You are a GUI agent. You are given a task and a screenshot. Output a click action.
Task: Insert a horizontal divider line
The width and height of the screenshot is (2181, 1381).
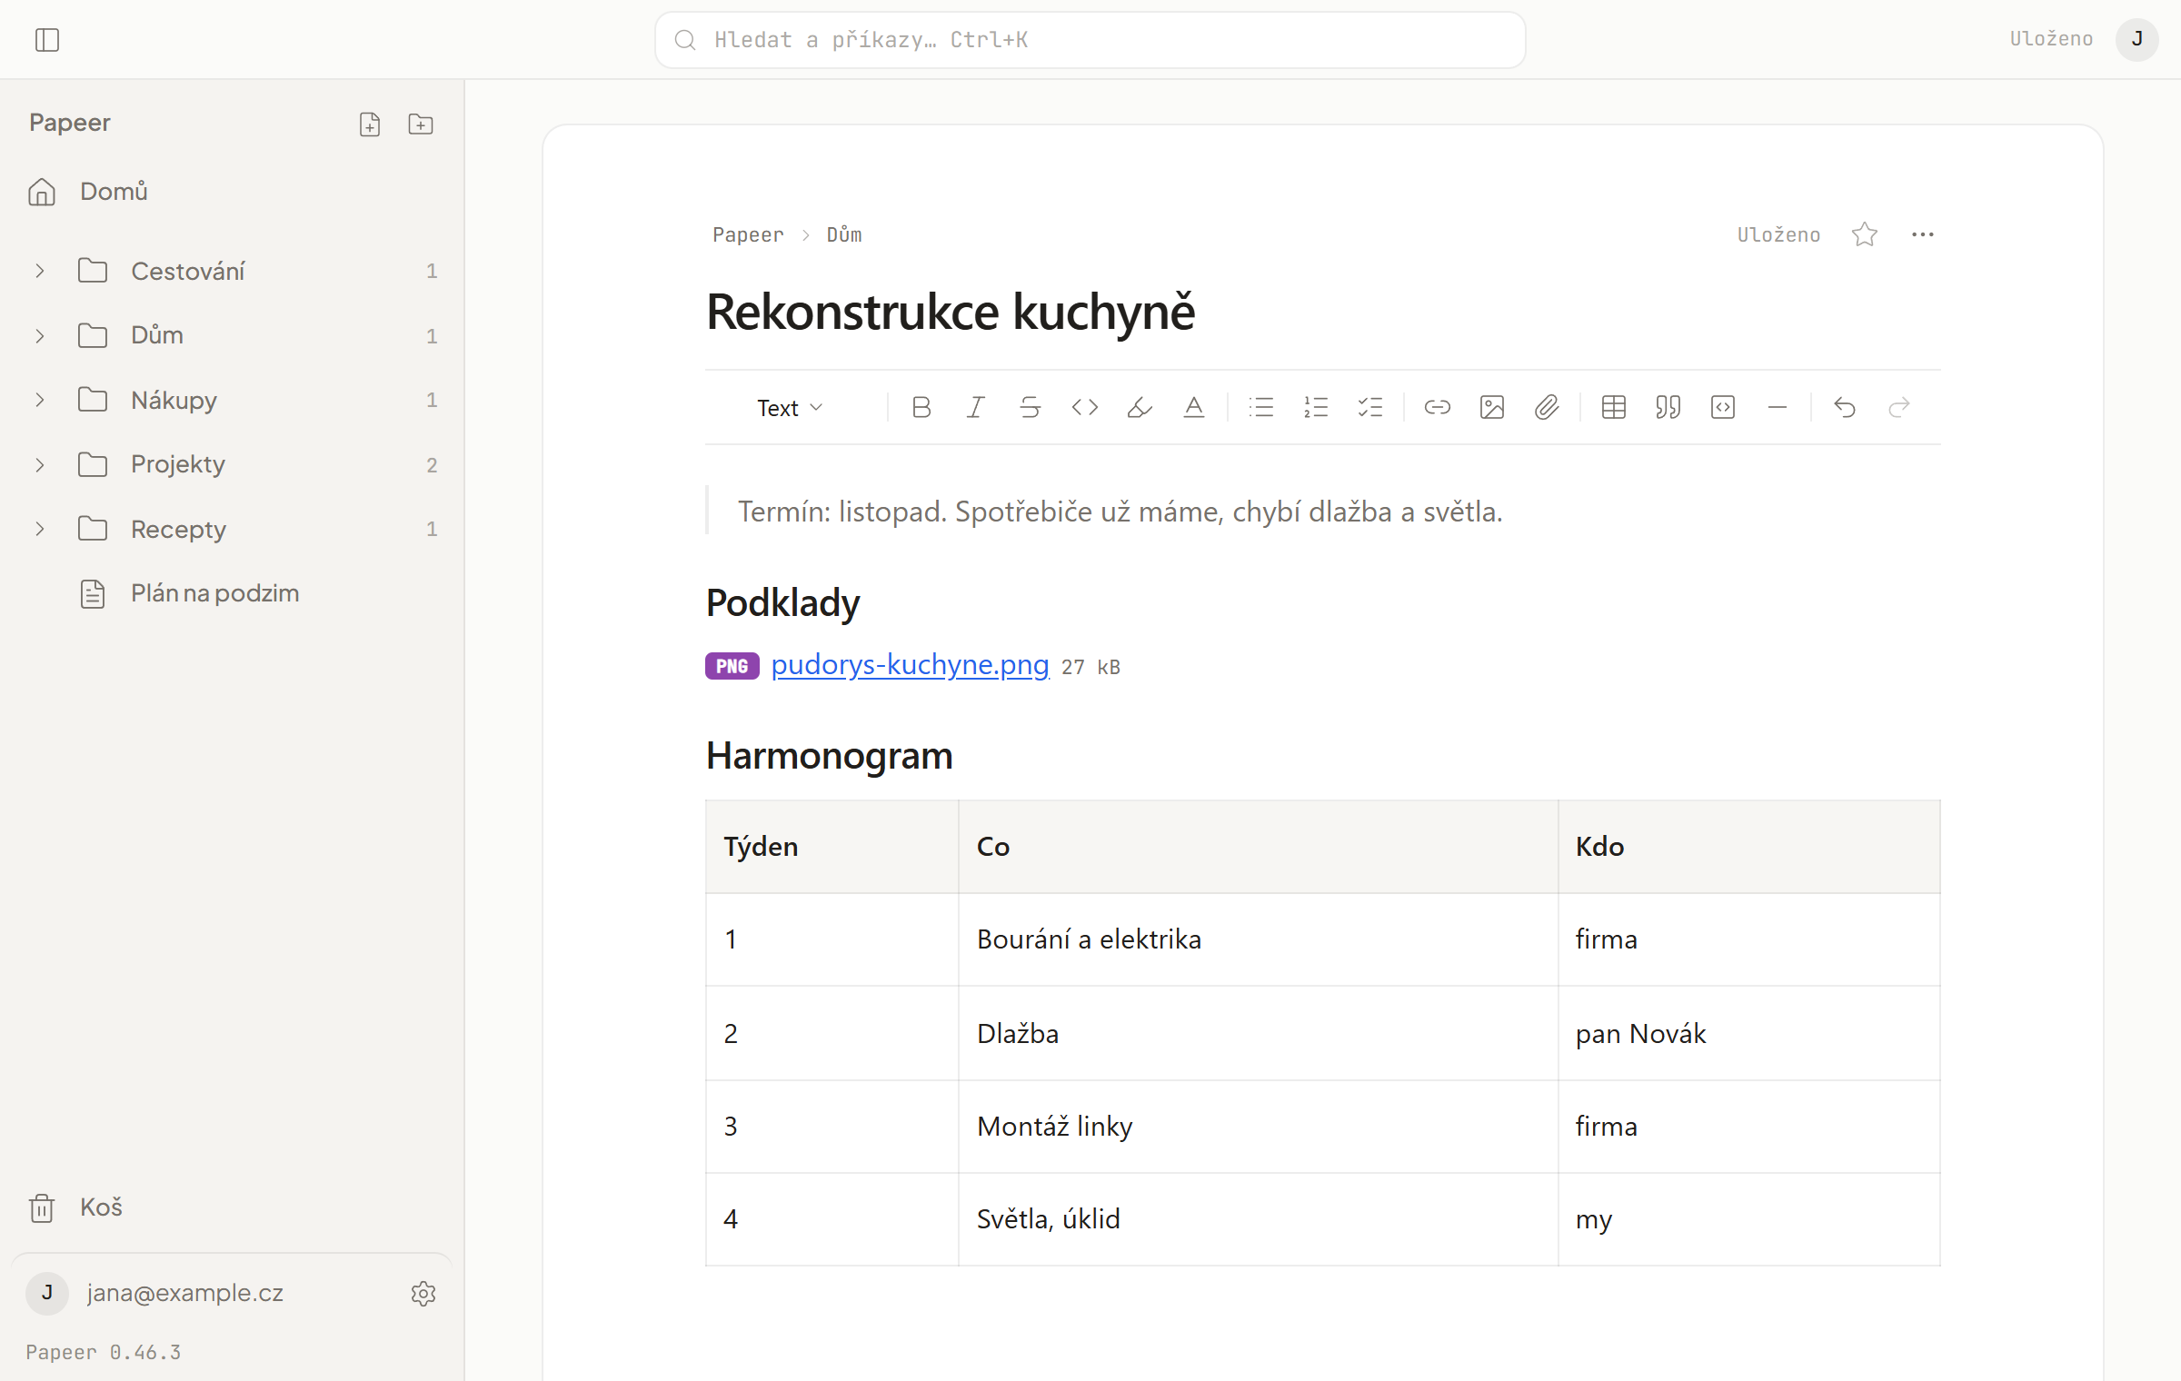pos(1778,407)
